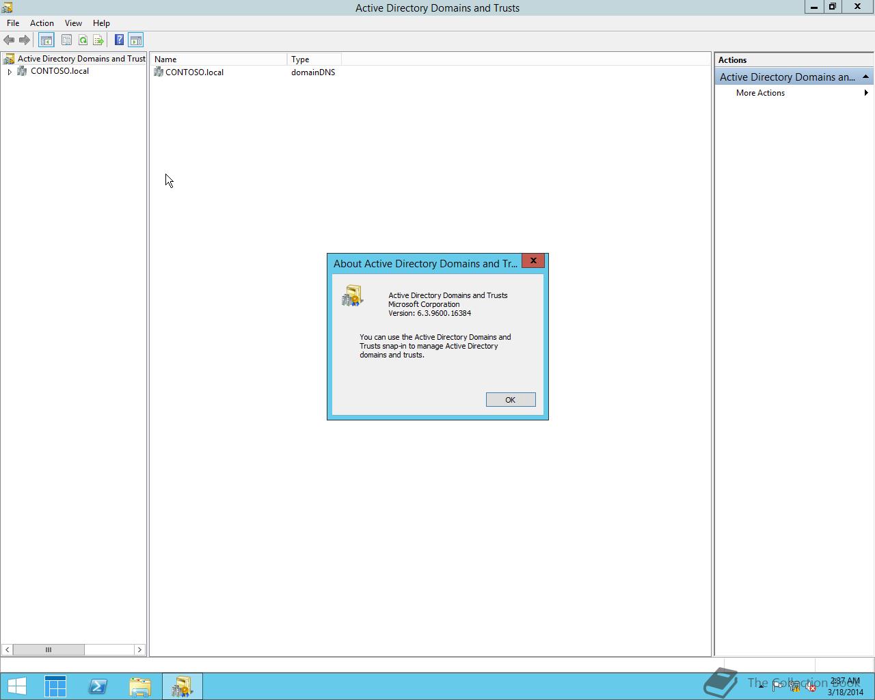875x700 pixels.
Task: Expand the CONTOSO.local tree node
Action: click(x=10, y=71)
